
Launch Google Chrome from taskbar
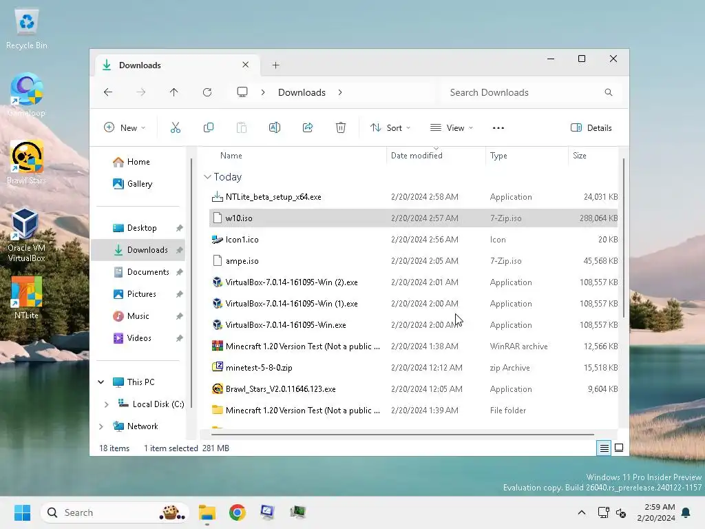pos(237,512)
